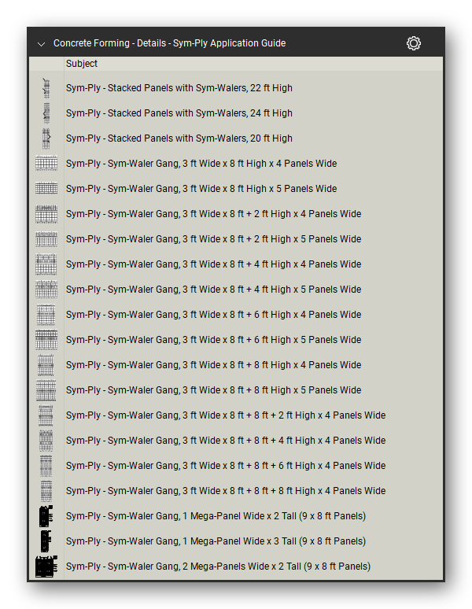
Task: Open thumbnail for 8 ft + 4 ft High x 4 Panels
Action: [x=46, y=264]
